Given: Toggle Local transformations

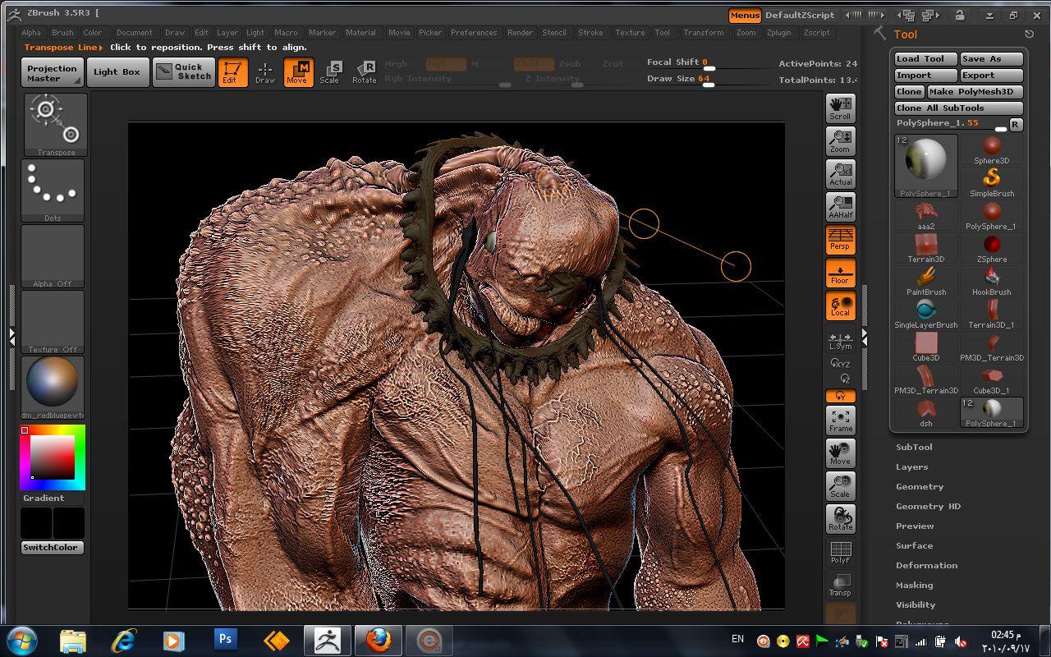Looking at the screenshot, I should (840, 306).
